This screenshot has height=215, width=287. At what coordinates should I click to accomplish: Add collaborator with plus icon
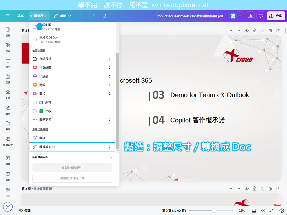tap(240, 16)
